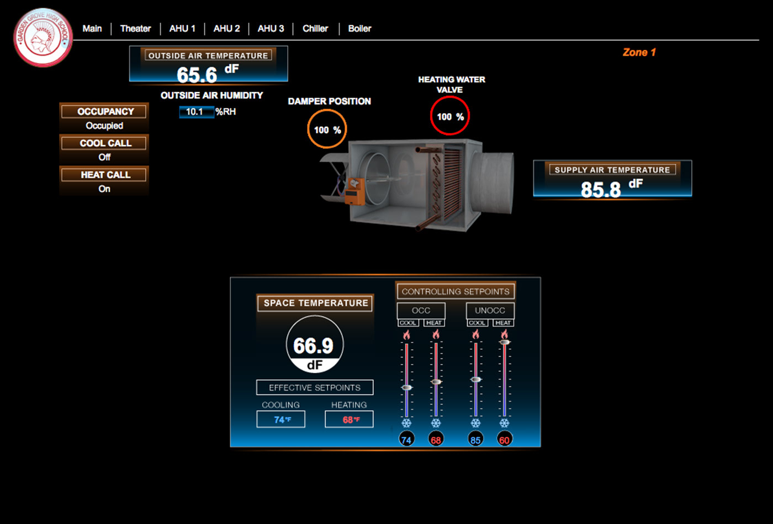This screenshot has width=773, height=524.
Task: Click the effective cooling setpoint 74°F box
Action: click(280, 419)
